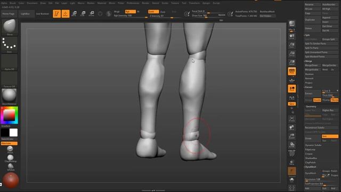This screenshot has width=341, height=192.
Task: Click the sculptris pro swirl icon
Action: pos(109,14)
